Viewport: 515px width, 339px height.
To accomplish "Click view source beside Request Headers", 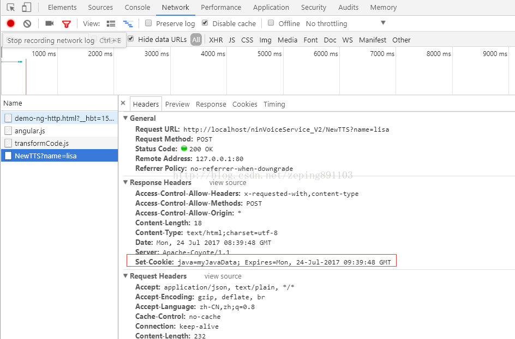I will click(223, 276).
